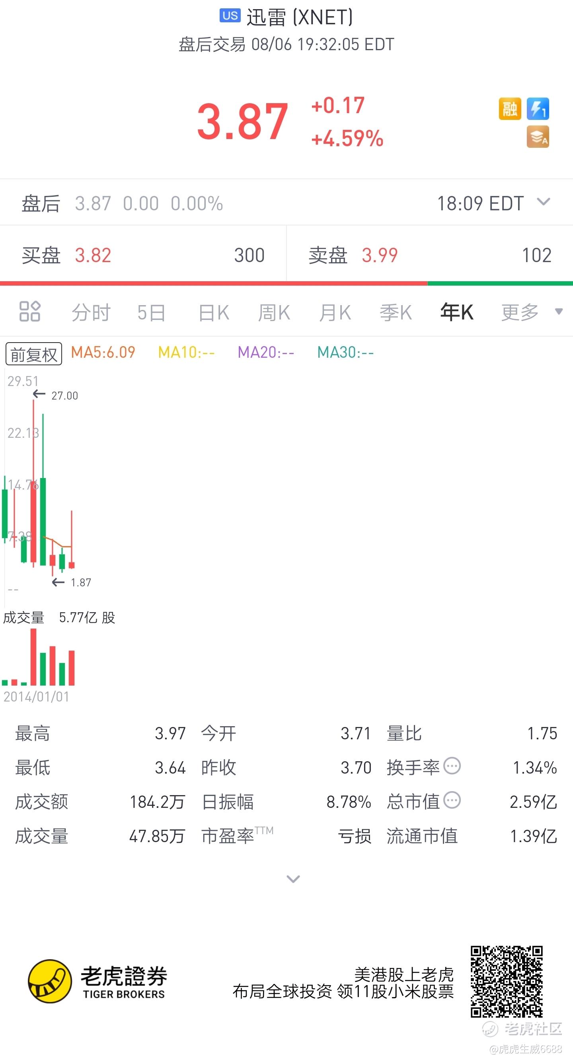
Task: Tap the blue lightning Level 1 badge
Action: coord(538,109)
